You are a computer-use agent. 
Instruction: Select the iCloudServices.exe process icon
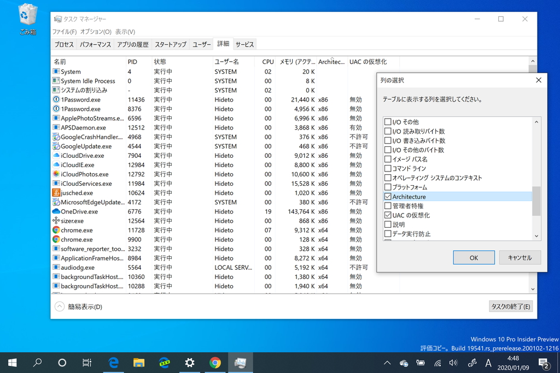(56, 183)
